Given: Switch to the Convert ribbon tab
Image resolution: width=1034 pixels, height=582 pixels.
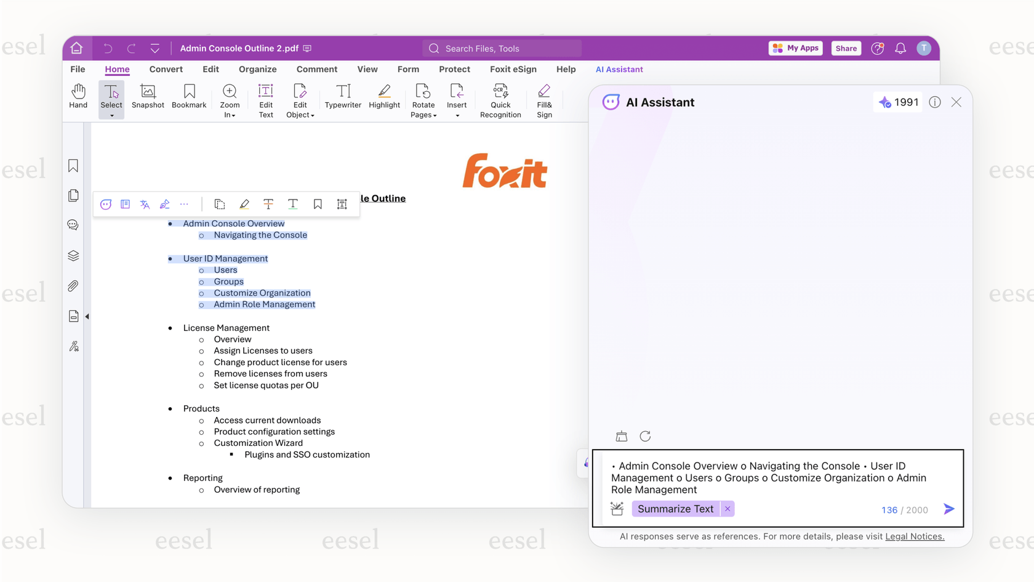Looking at the screenshot, I should 166,69.
